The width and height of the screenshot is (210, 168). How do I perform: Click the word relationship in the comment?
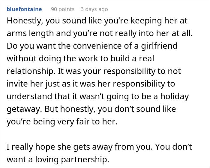click(x=28, y=72)
